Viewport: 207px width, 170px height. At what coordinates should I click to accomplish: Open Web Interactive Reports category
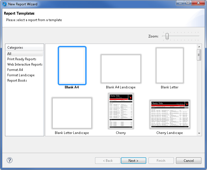[x=25, y=64]
